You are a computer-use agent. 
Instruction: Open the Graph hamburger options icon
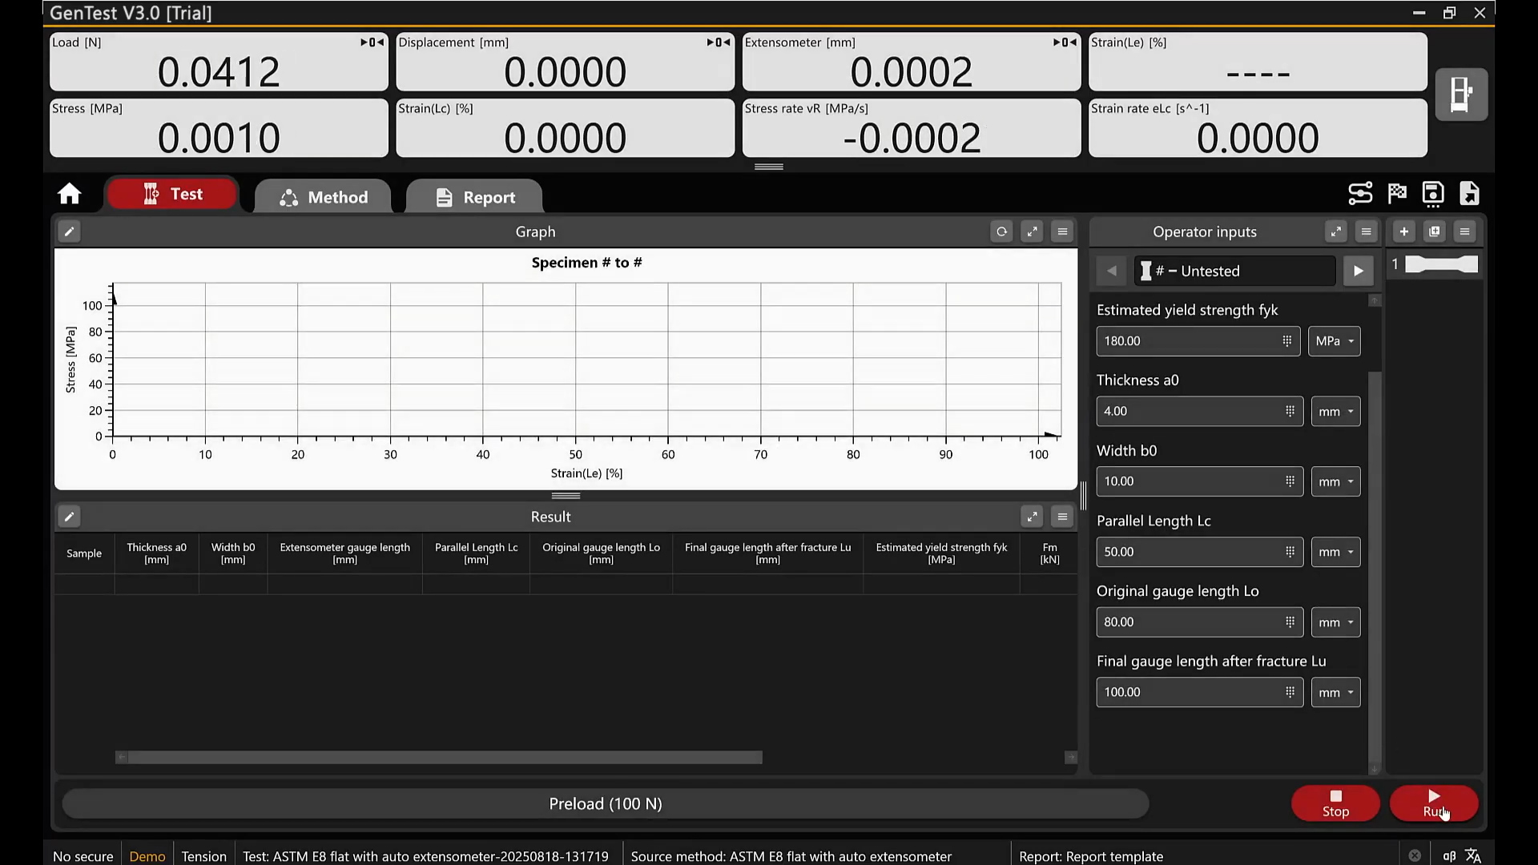coord(1062,231)
